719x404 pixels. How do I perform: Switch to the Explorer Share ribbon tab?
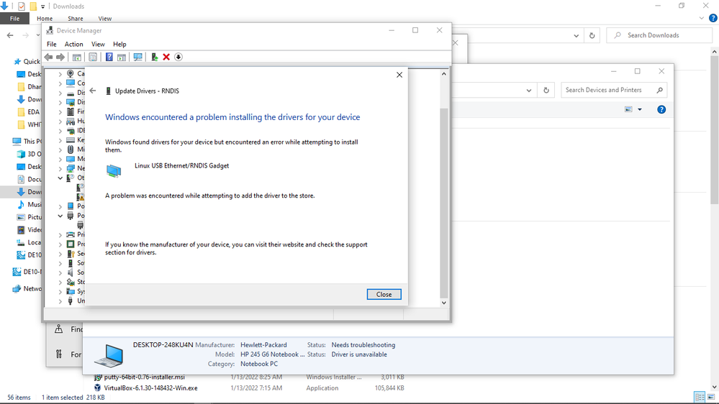[75, 18]
